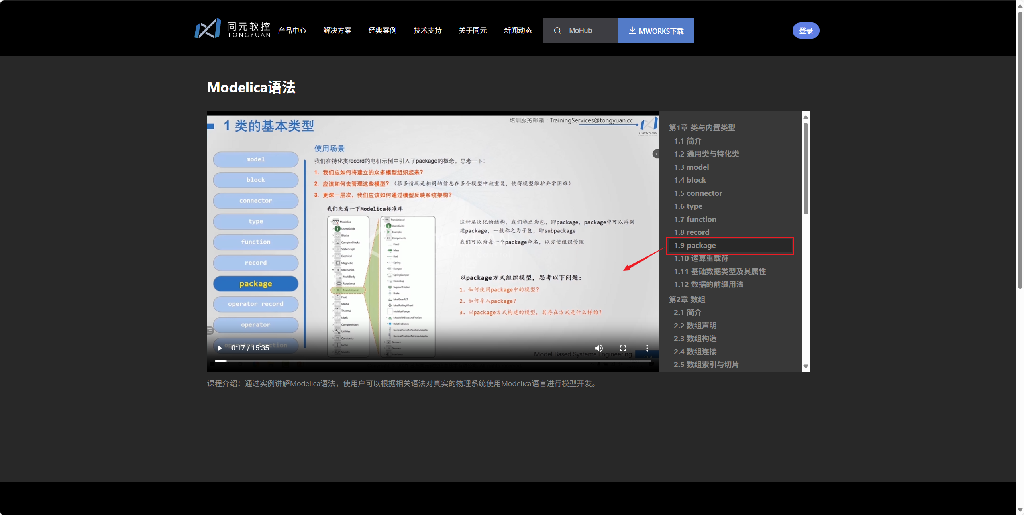Open lesson 1.9 package

tap(730, 245)
